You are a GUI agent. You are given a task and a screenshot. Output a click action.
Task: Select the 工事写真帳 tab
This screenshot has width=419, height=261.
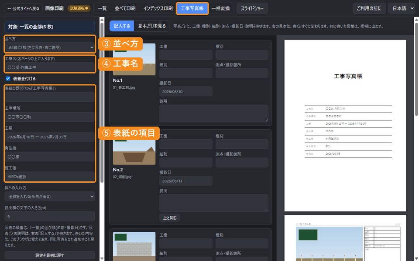[192, 9]
